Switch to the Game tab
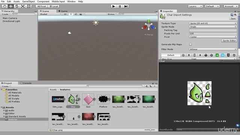This screenshot has height=135, width=240. click(63, 11)
